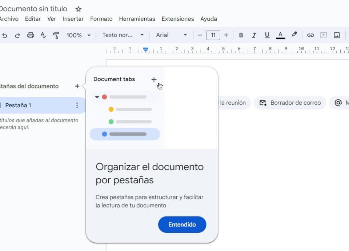The height and width of the screenshot is (251, 349).
Task: Open the Insertar menu
Action: 73,19
